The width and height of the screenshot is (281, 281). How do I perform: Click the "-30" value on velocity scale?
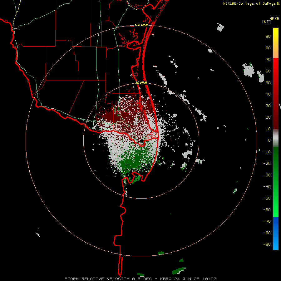click(x=267, y=175)
